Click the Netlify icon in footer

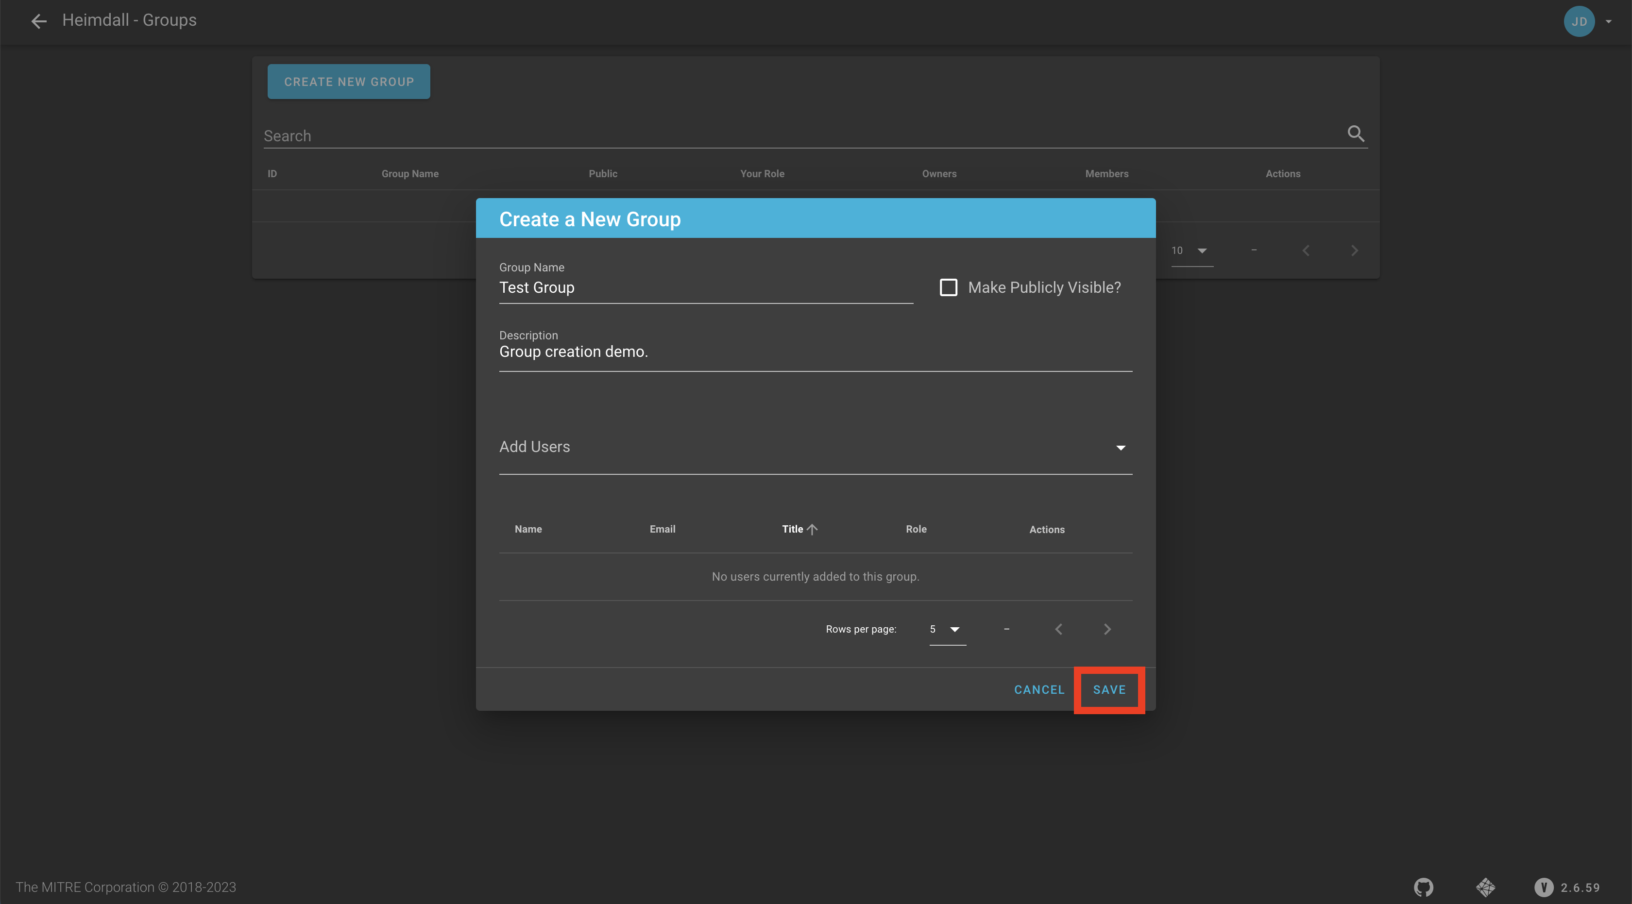point(1485,887)
